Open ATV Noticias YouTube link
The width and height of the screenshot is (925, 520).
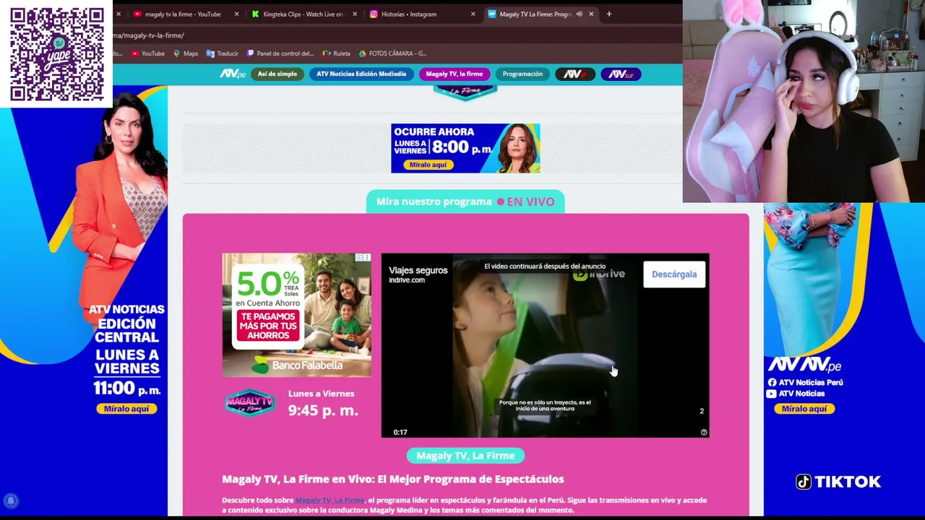coord(796,394)
